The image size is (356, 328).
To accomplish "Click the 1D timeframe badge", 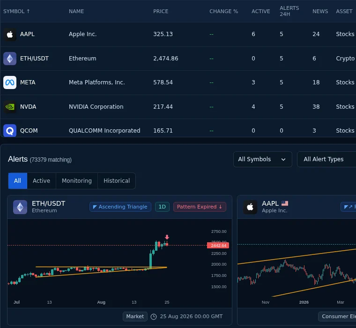I will pos(162,207).
